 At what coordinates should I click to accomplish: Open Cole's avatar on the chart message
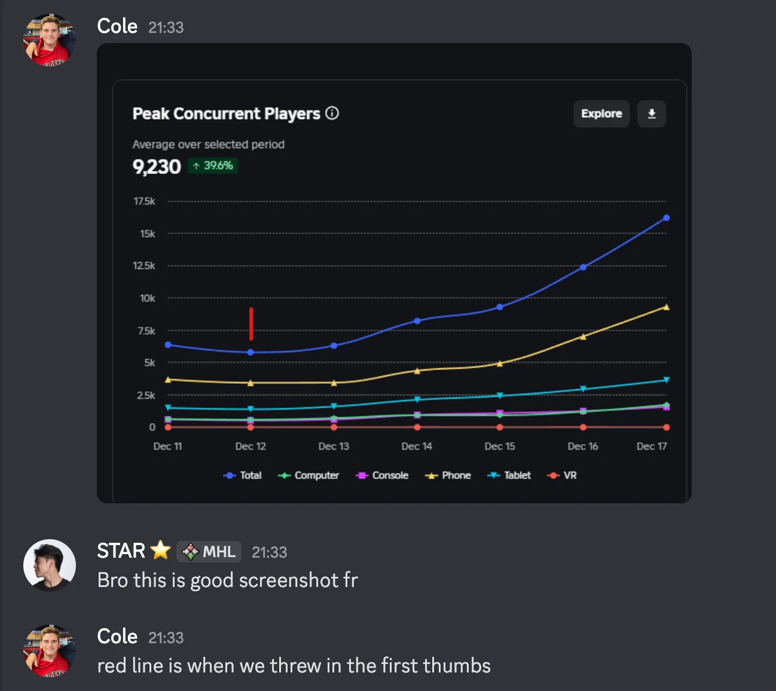click(x=50, y=39)
